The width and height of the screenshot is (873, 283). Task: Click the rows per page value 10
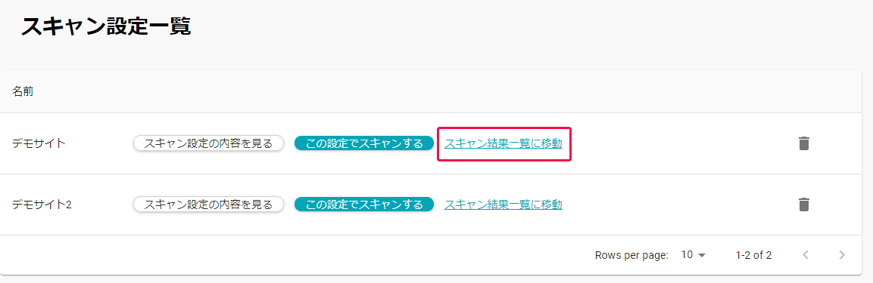pos(687,255)
